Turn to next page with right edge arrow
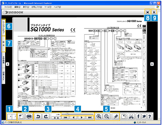162x125 pixels. click(x=152, y=64)
